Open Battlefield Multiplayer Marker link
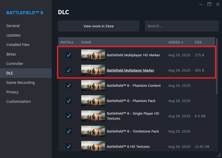 131,70
